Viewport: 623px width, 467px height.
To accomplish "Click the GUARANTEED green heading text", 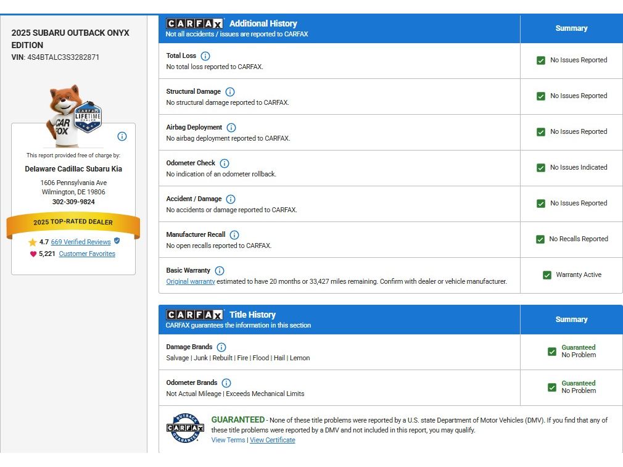I will tap(238, 419).
